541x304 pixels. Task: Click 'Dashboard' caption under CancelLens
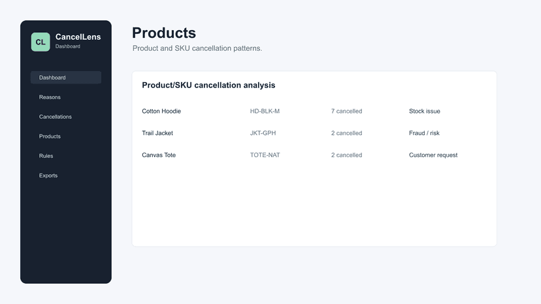(x=68, y=46)
